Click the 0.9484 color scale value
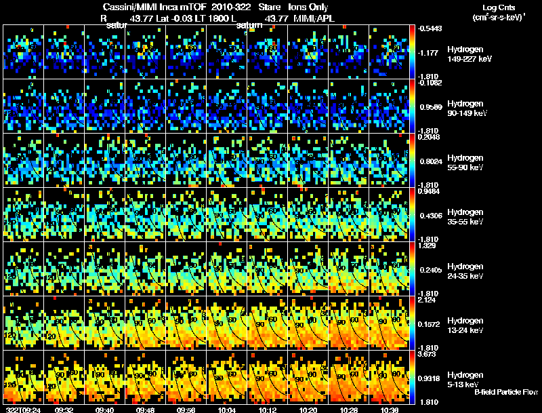Screen dimensions: 542x413 (429, 191)
